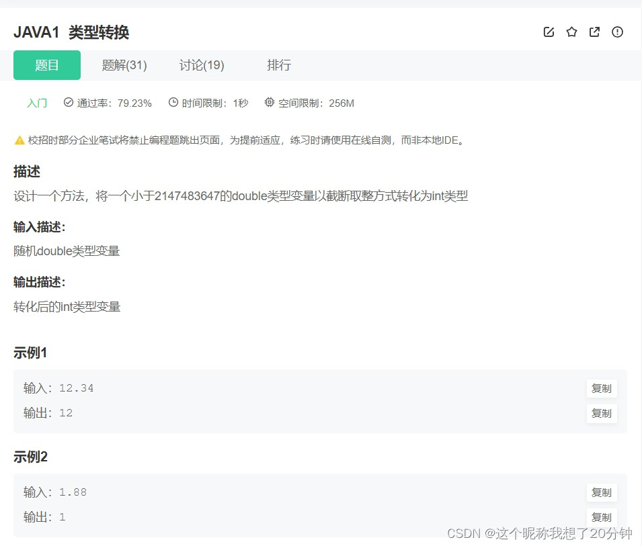Click the 输出描述 heading
This screenshot has width=642, height=546.
(x=39, y=282)
